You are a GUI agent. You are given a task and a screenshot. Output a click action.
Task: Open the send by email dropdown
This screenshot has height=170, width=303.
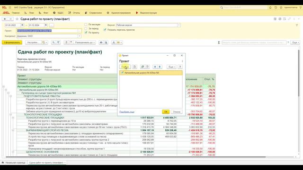point(119,42)
